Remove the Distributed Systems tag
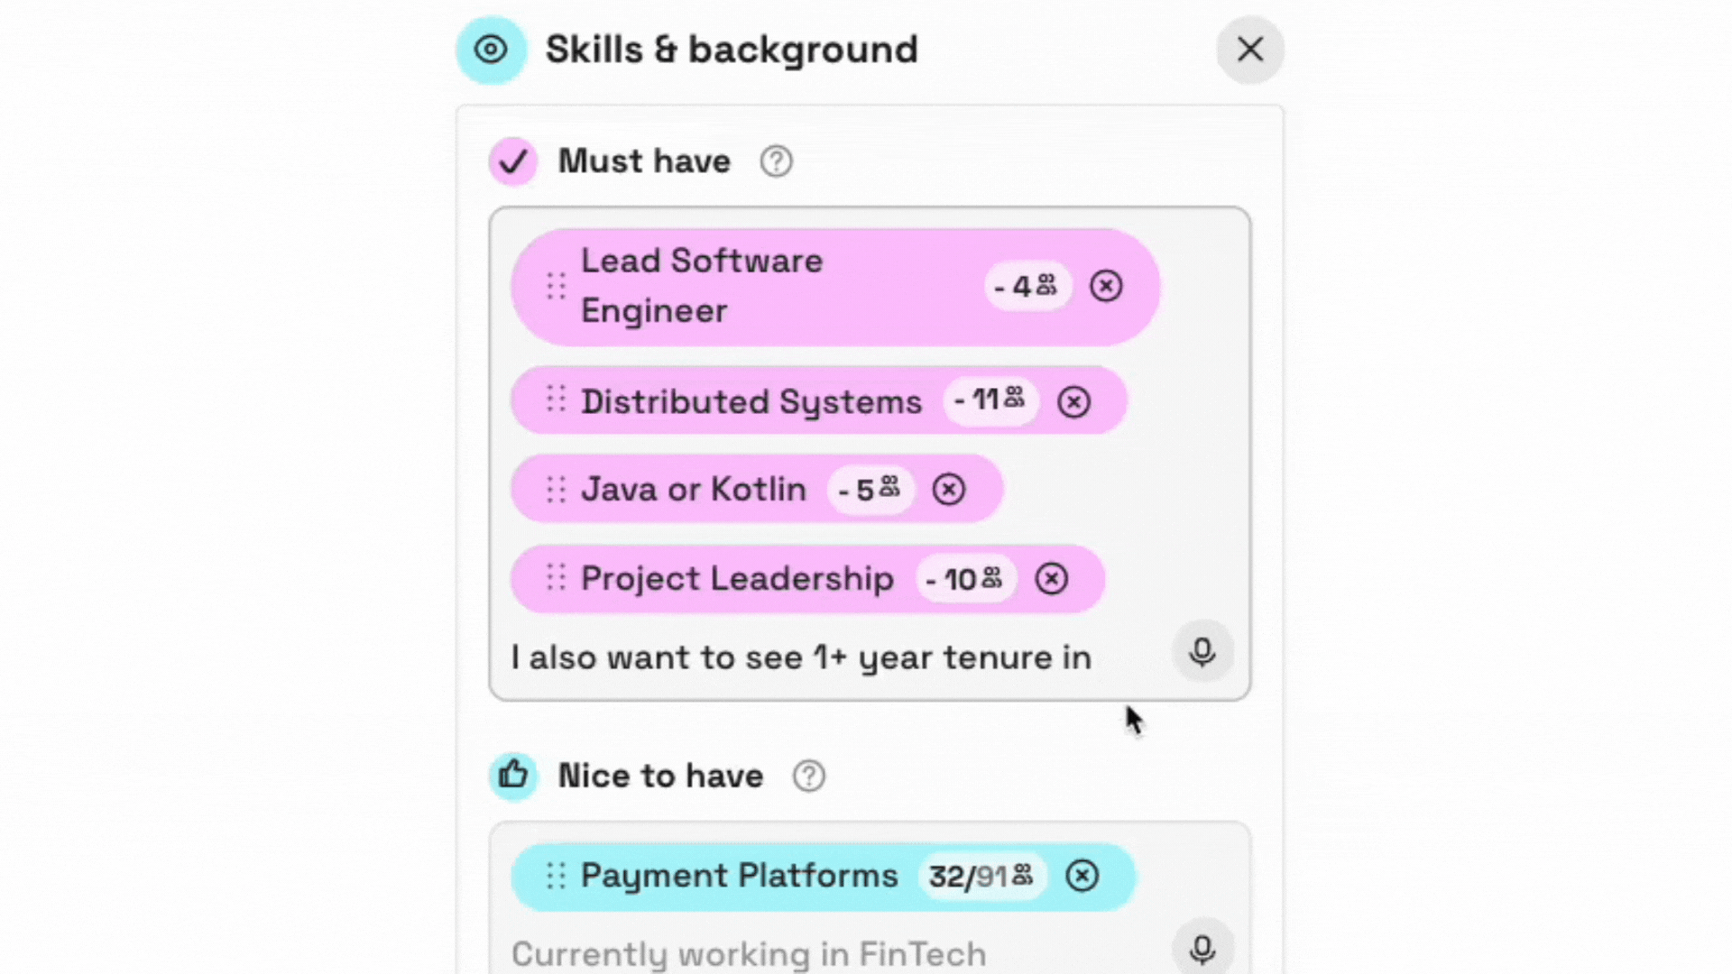This screenshot has width=1732, height=974. (x=1073, y=401)
